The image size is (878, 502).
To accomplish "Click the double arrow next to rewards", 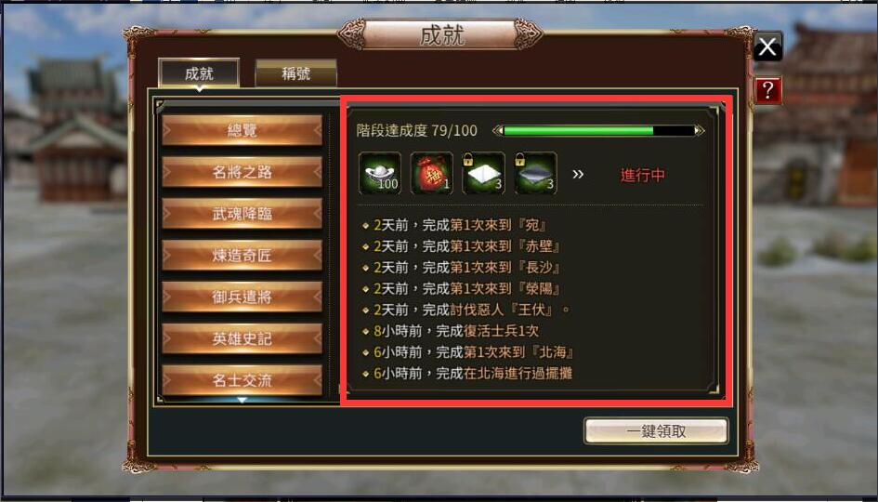I will pyautogui.click(x=578, y=174).
